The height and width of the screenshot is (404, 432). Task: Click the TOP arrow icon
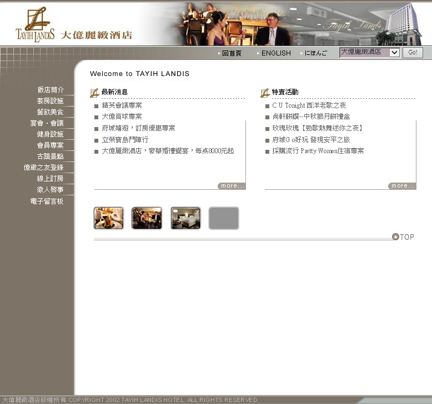pos(395,237)
